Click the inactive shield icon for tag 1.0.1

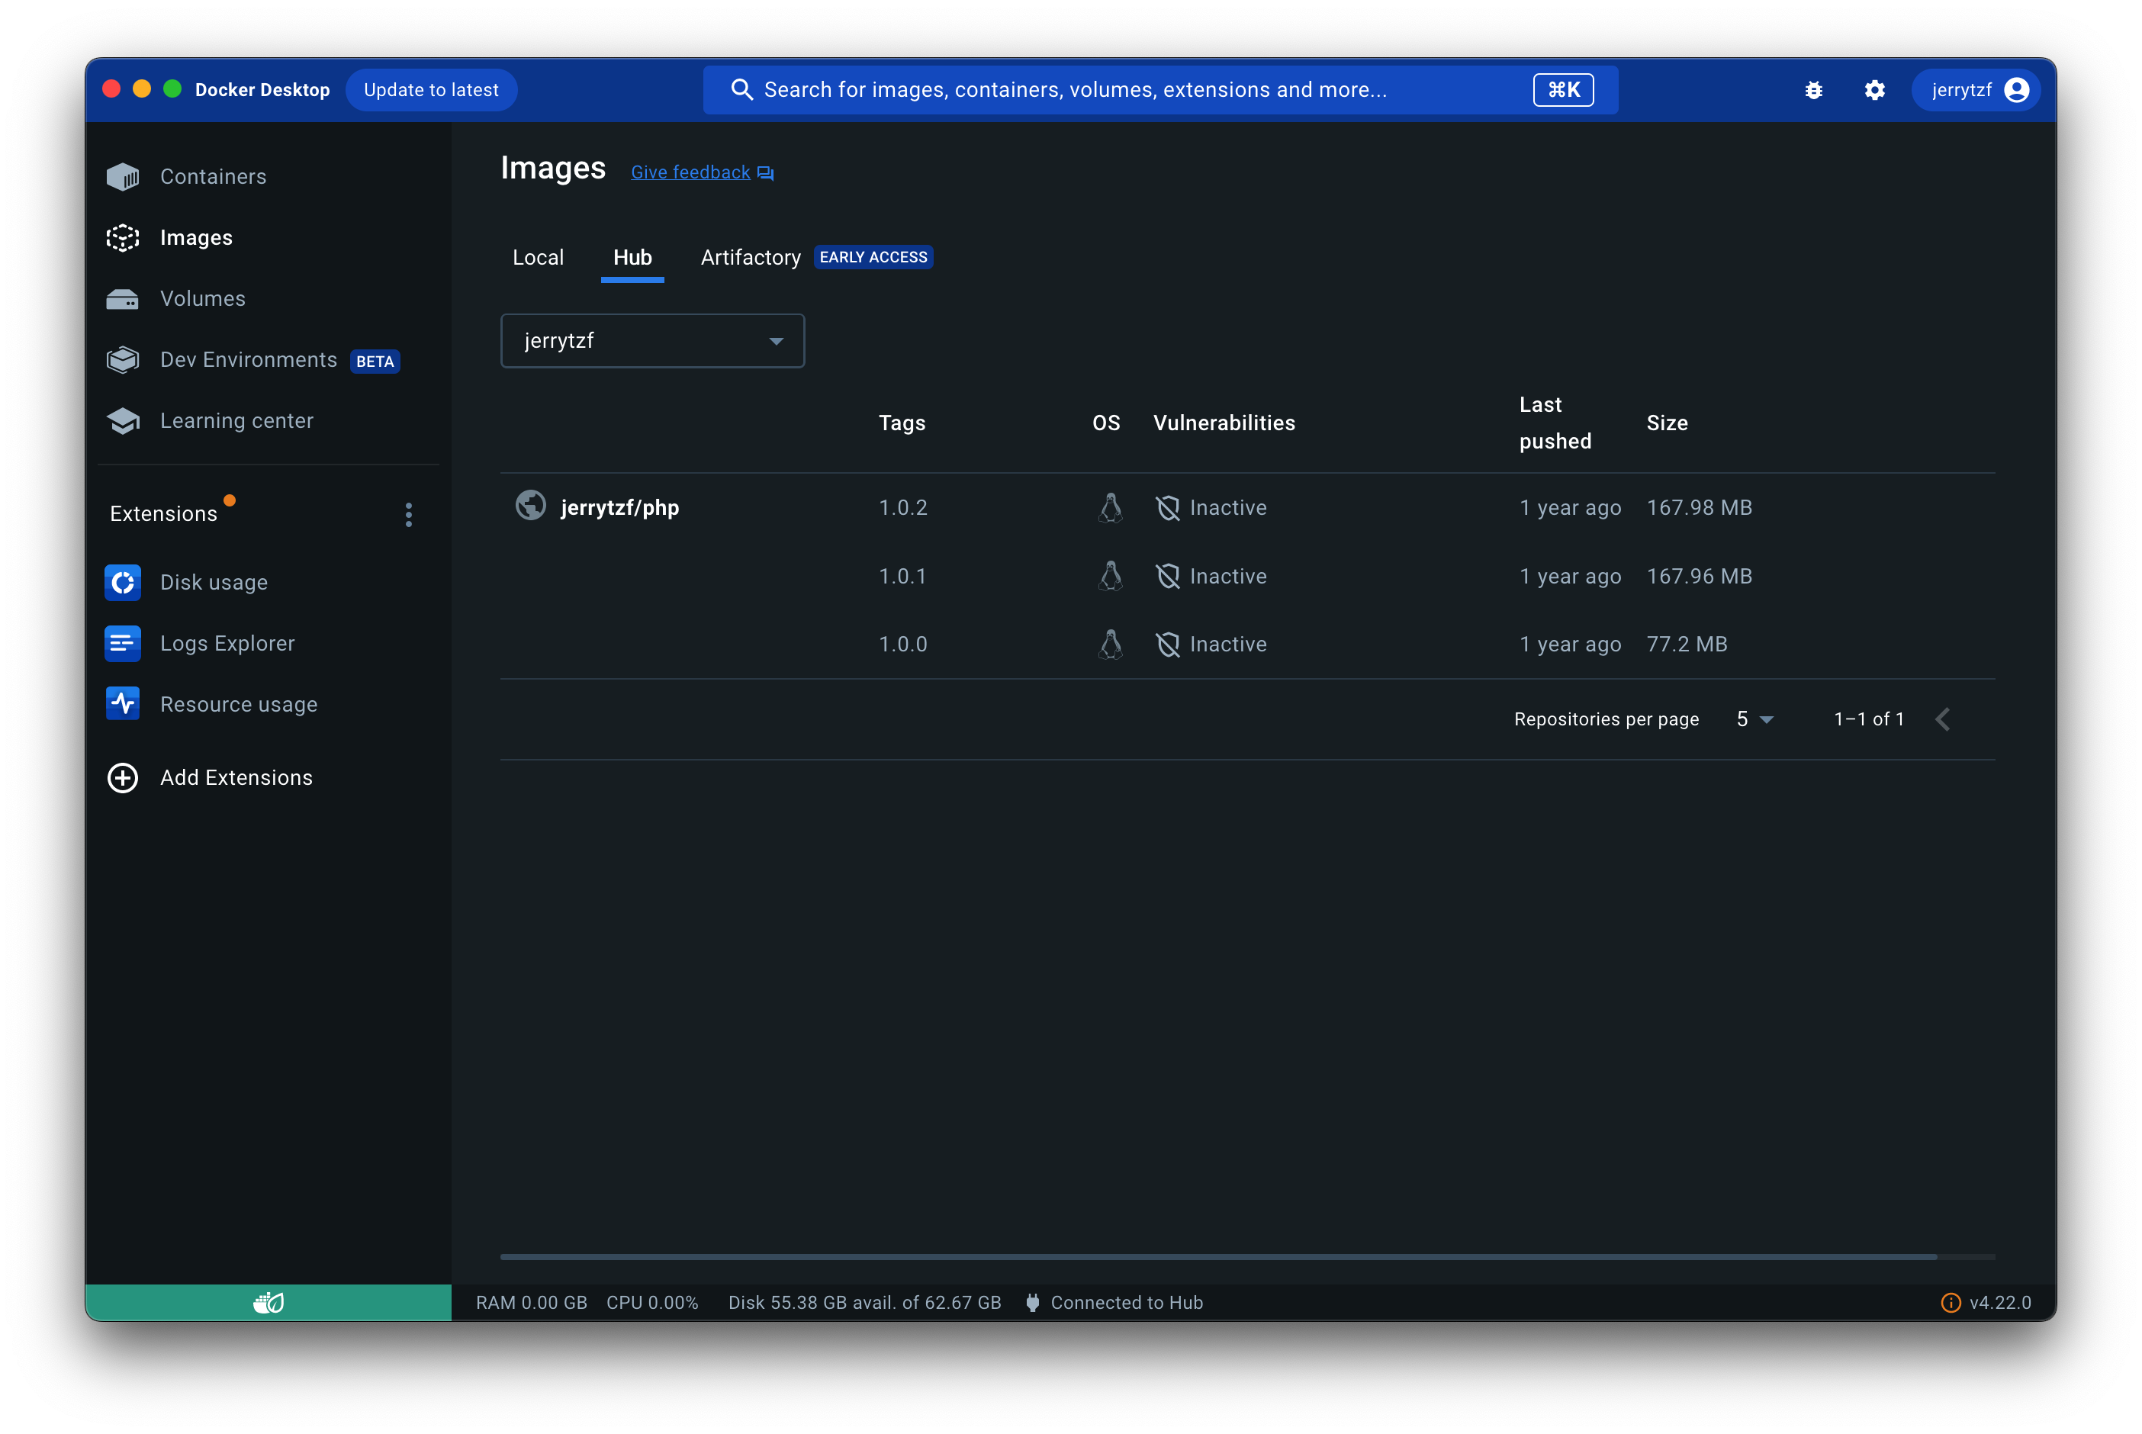[x=1168, y=576]
